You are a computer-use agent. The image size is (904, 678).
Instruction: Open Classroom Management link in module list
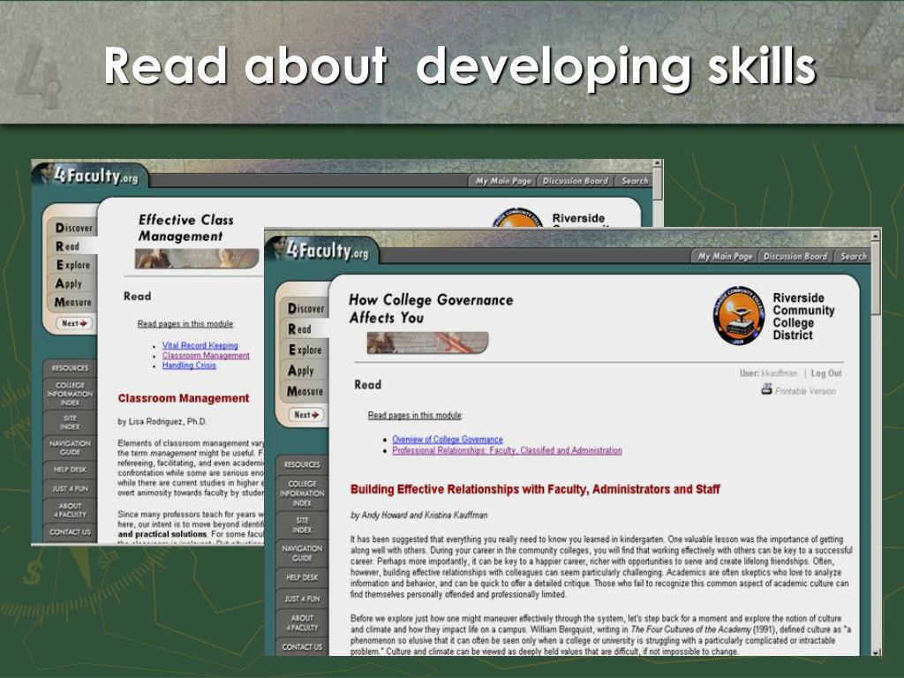click(206, 356)
